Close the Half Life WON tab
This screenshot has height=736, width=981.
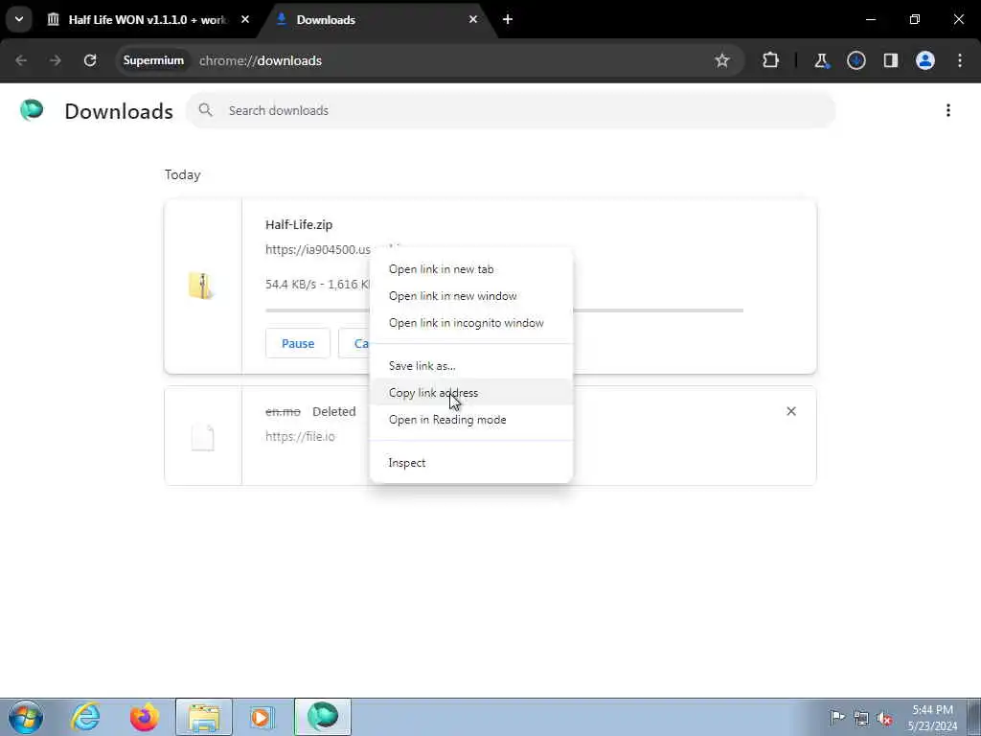(245, 19)
